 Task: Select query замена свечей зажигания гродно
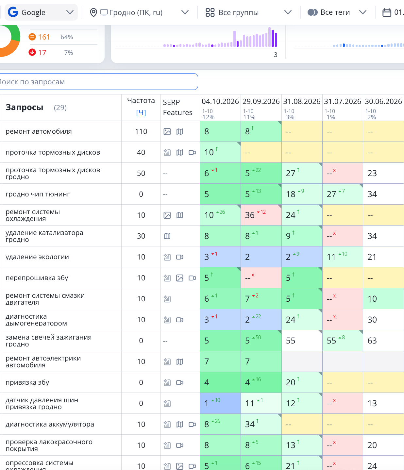[x=49, y=341]
